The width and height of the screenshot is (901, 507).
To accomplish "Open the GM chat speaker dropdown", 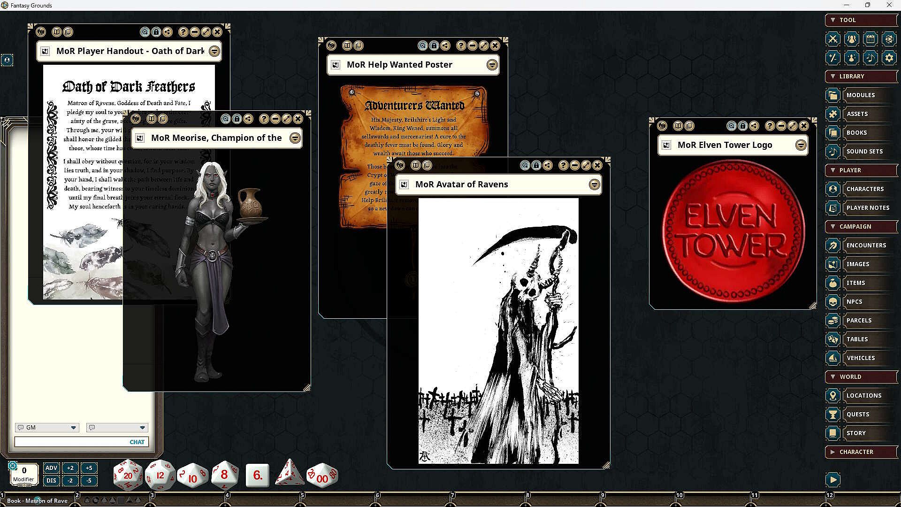I will coord(47,428).
